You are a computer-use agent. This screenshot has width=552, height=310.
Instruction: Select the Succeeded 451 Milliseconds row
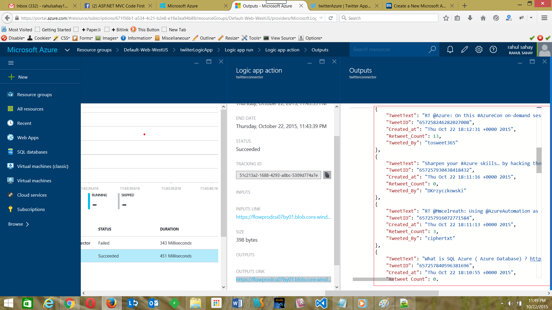point(149,256)
